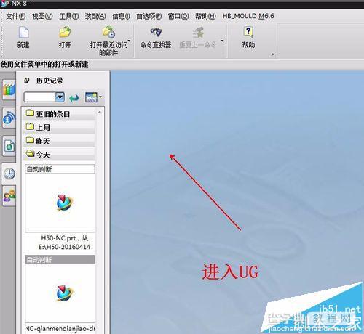Click the green return arrow in History panel
Image resolution: width=364 pixels, height=334 pixels.
coord(74,97)
